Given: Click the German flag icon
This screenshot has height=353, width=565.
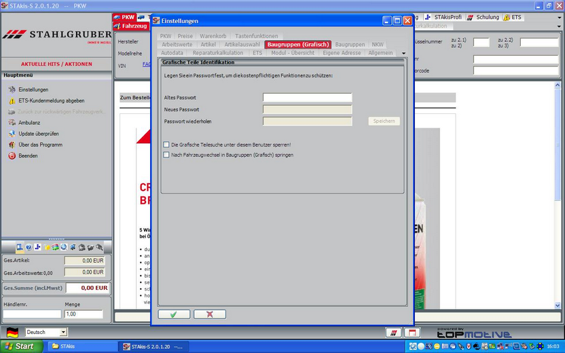Looking at the screenshot, I should pos(13,332).
